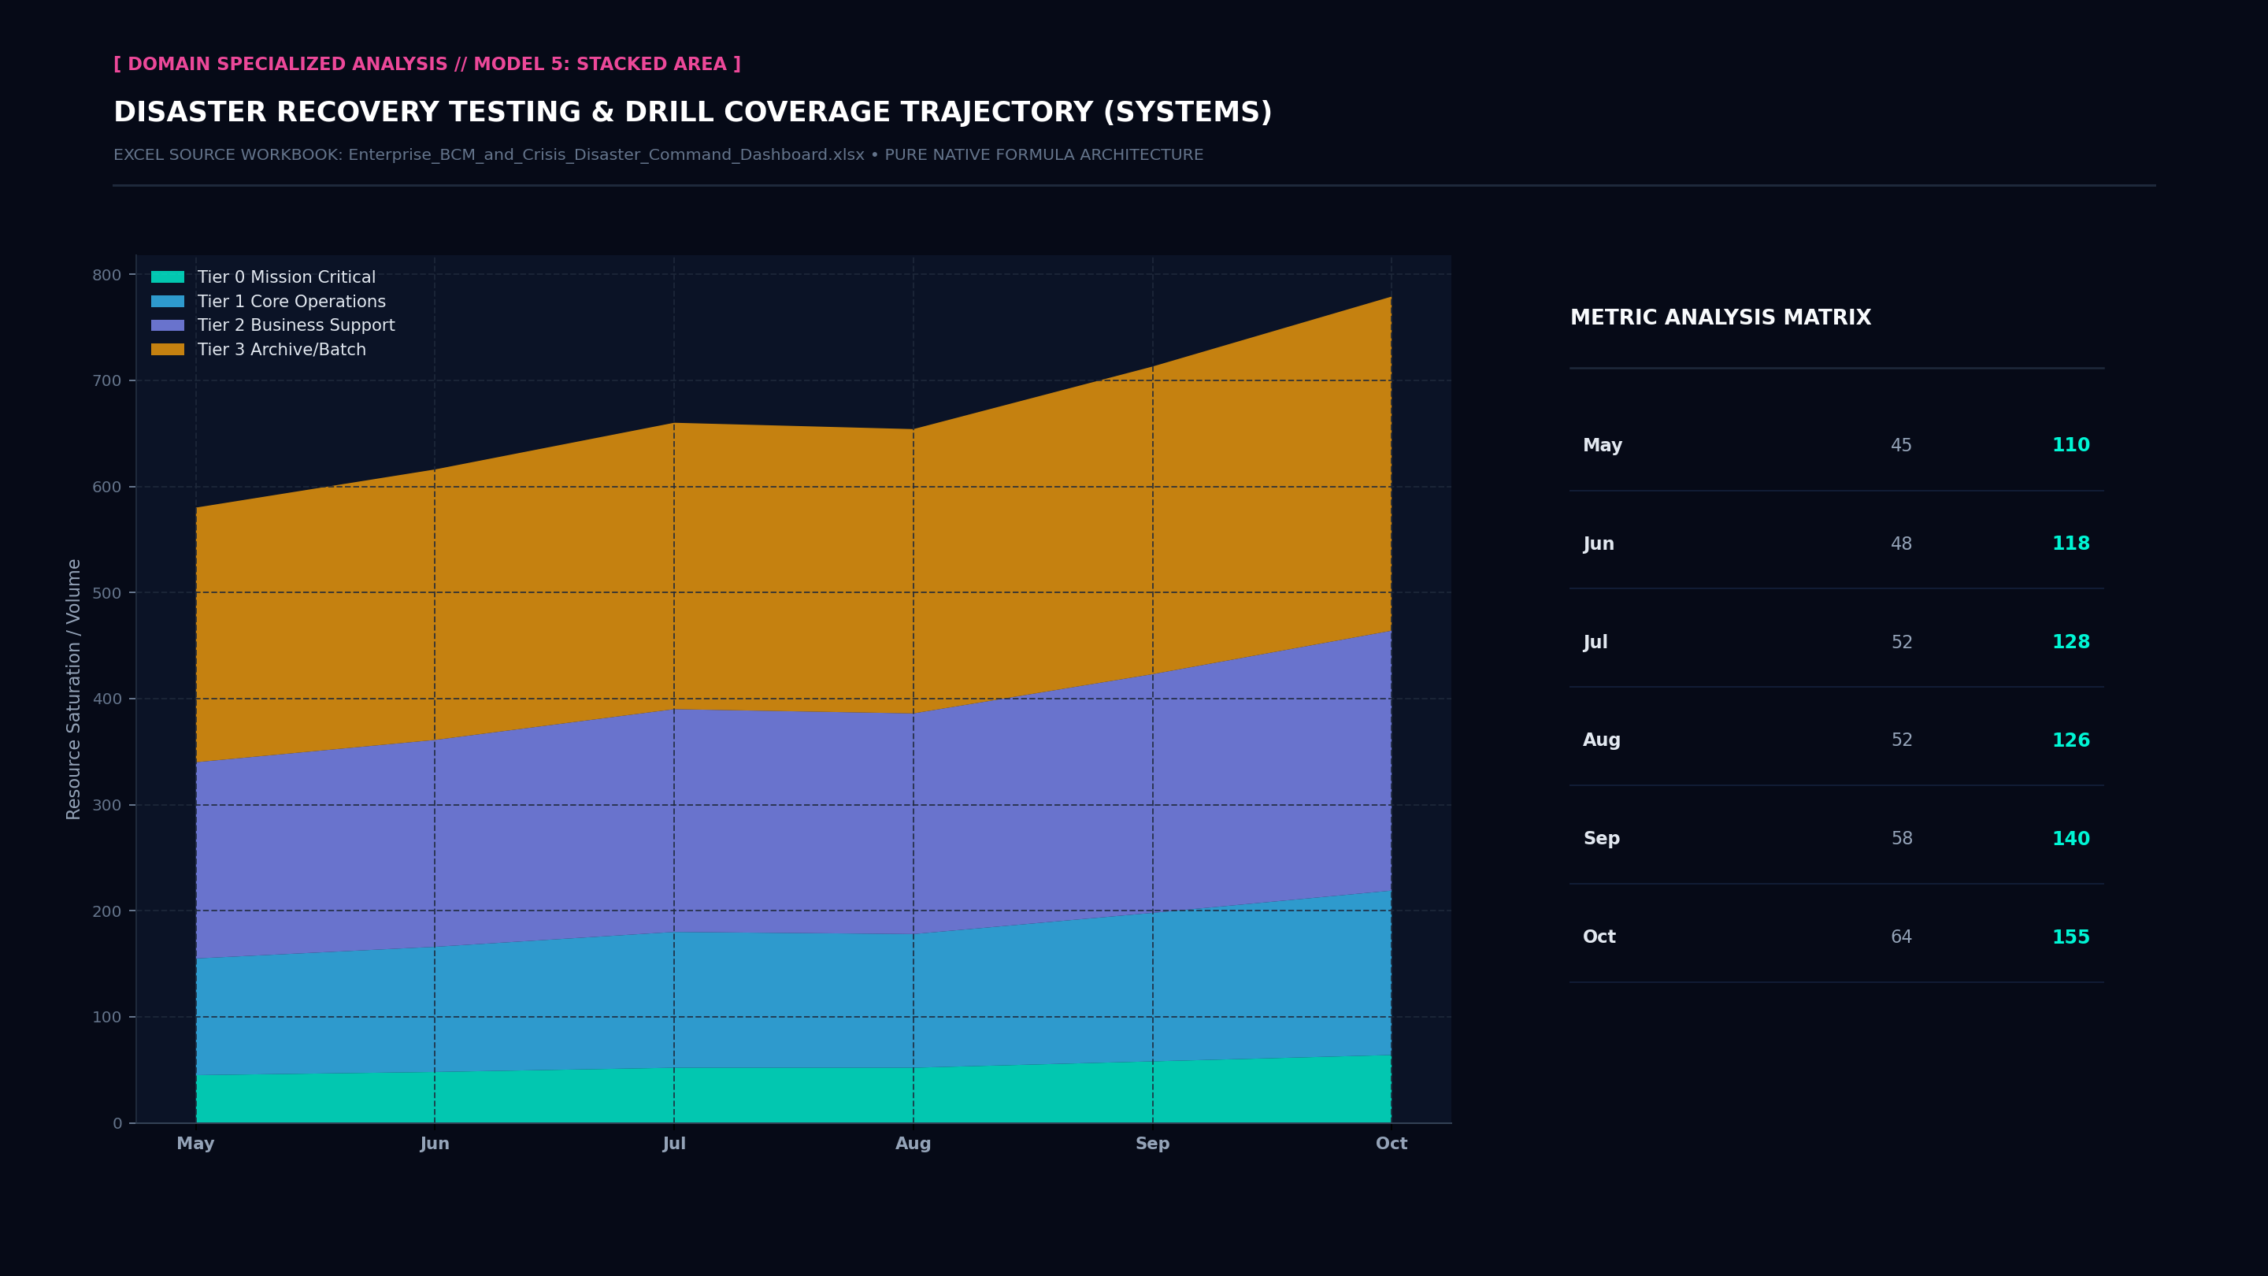Click value 58 in the Sep row
Screen dimensions: 2268x1276
tap(1902, 839)
